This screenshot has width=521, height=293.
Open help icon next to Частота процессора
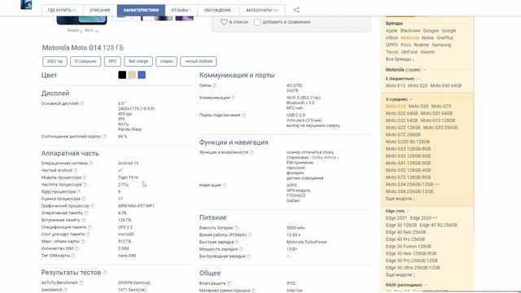pyautogui.click(x=85, y=185)
